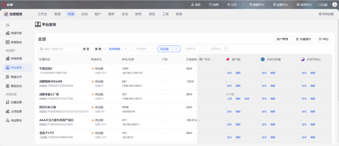Select the 空港花田2 project name

pyautogui.click(x=46, y=68)
